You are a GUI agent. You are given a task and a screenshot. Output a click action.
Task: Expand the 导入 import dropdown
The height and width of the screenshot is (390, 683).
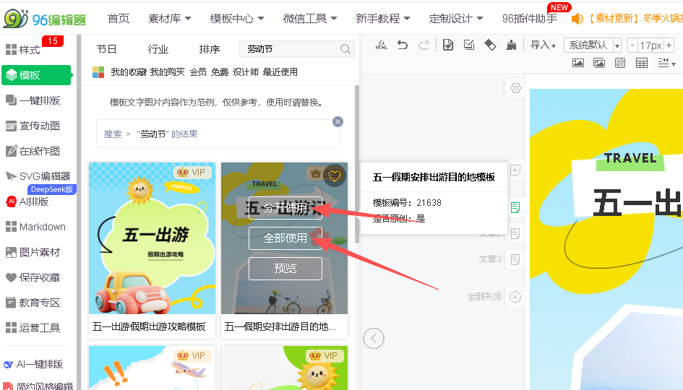[x=543, y=45]
